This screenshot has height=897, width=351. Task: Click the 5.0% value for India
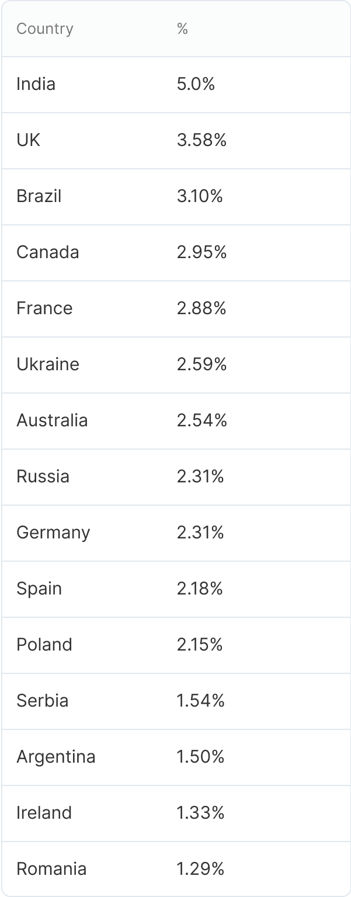click(196, 84)
